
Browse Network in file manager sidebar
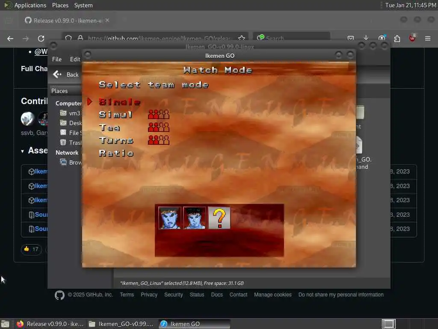[71, 162]
